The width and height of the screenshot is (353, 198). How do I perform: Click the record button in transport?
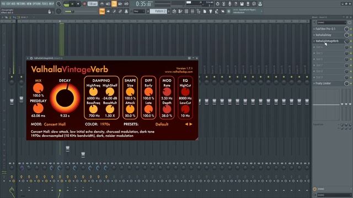tap(84, 4)
